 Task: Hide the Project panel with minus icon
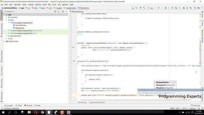pos(66,11)
